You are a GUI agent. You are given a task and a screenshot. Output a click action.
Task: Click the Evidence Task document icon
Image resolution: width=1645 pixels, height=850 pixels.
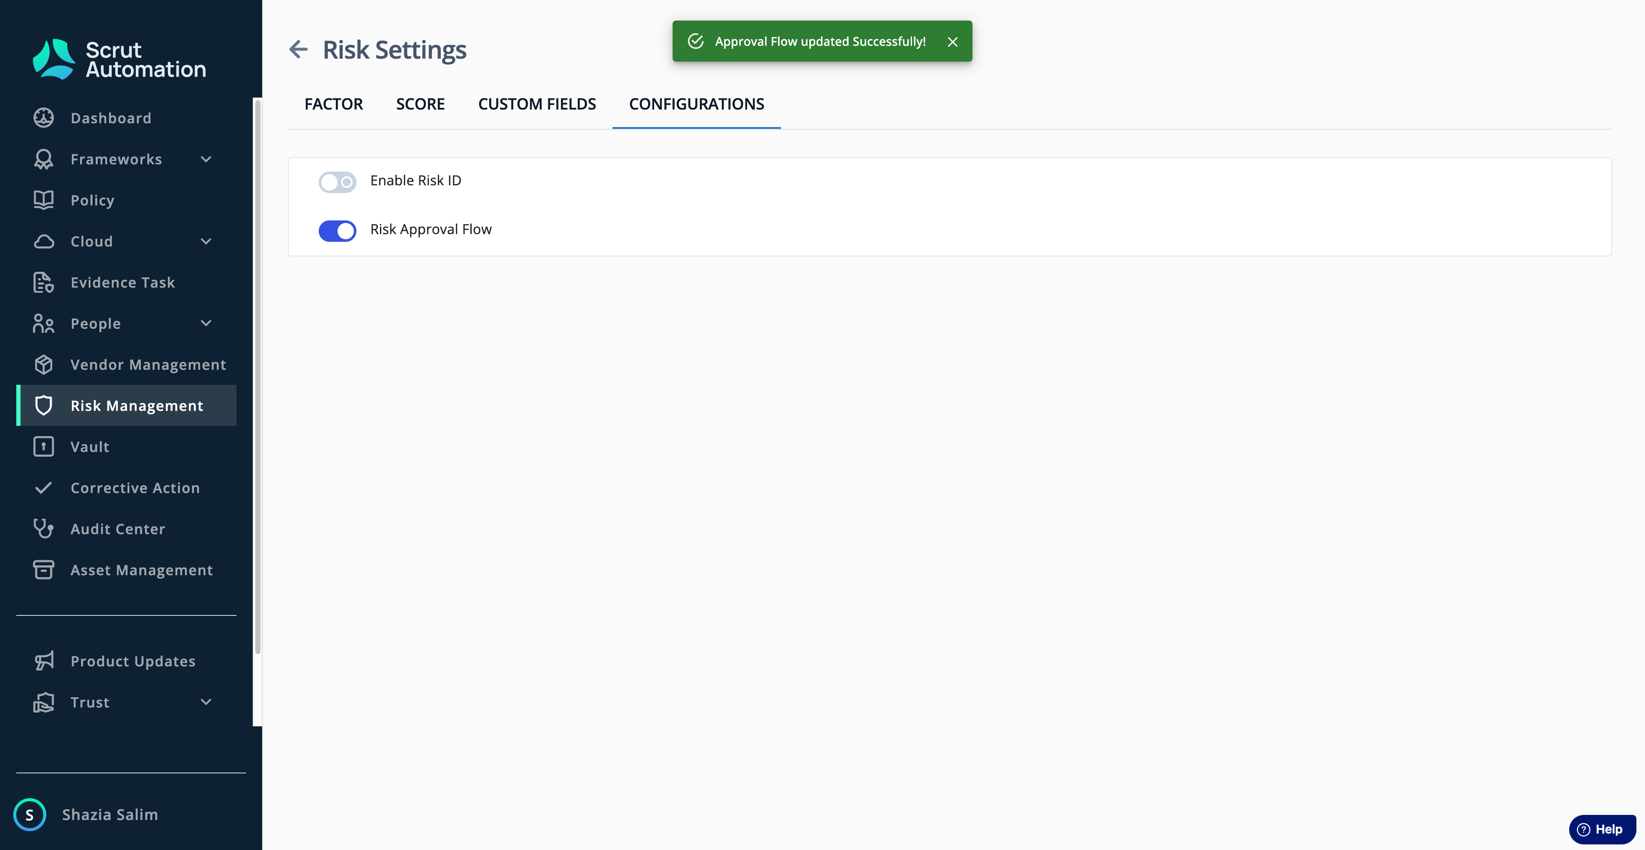tap(43, 282)
